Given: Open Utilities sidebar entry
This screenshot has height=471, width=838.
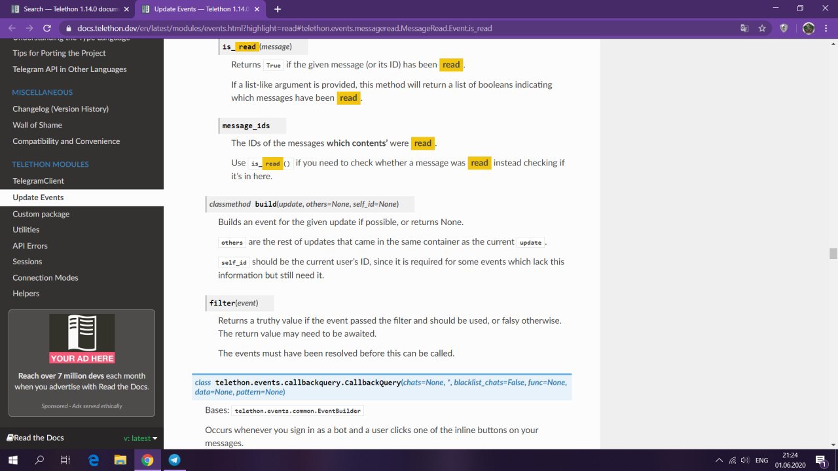Looking at the screenshot, I should coord(26,230).
